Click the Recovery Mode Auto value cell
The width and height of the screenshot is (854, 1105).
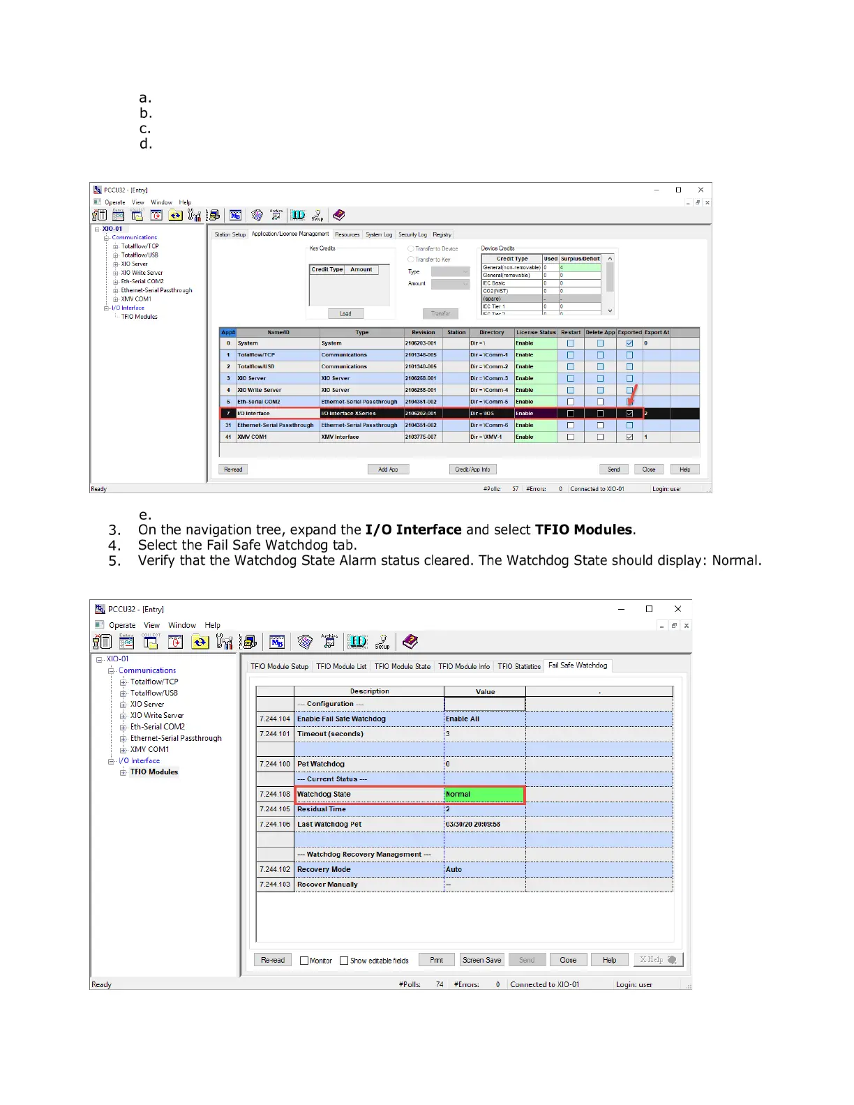tap(484, 870)
